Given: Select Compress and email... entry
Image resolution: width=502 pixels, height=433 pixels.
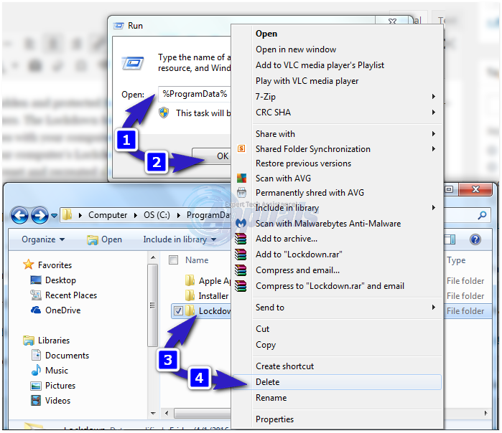Looking at the screenshot, I should (x=337, y=270).
